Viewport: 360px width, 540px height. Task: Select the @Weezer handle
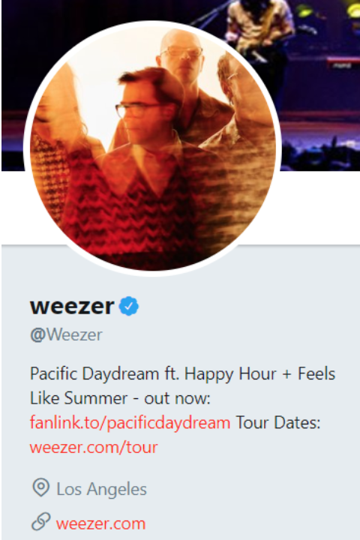click(66, 334)
